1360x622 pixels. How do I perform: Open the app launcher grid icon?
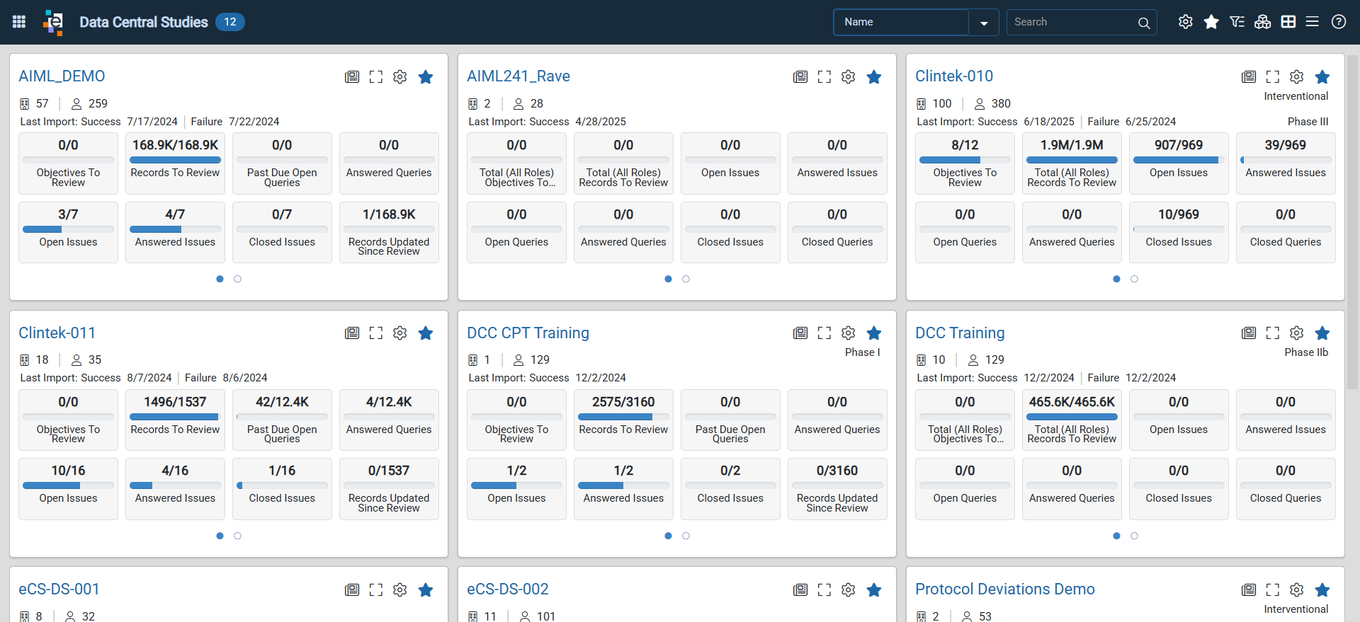(x=19, y=22)
